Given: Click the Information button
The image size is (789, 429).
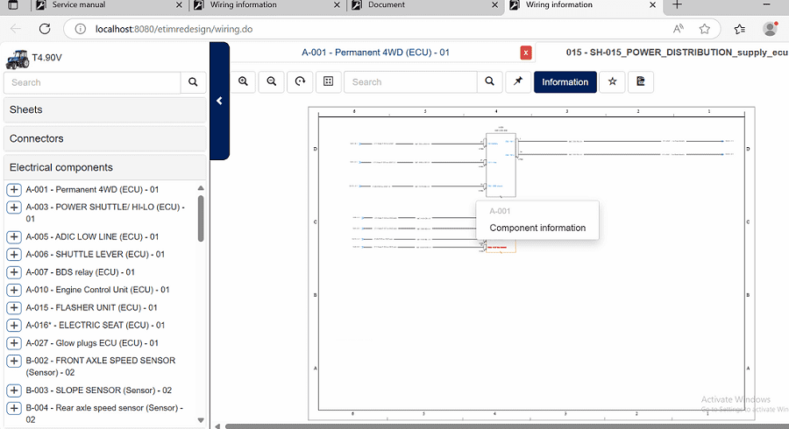Looking at the screenshot, I should [x=565, y=81].
